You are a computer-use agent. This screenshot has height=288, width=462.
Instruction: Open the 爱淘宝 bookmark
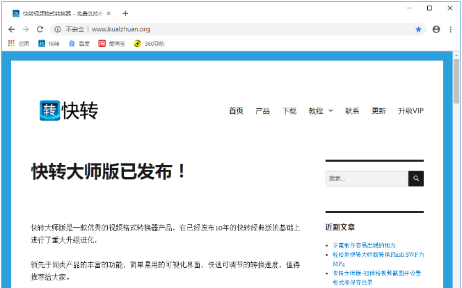(111, 44)
